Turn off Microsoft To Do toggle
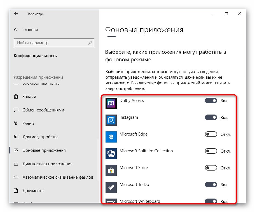 (x=211, y=185)
